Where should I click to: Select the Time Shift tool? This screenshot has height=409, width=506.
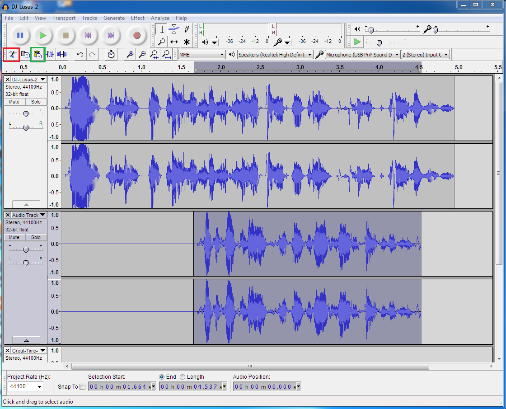pyautogui.click(x=174, y=42)
